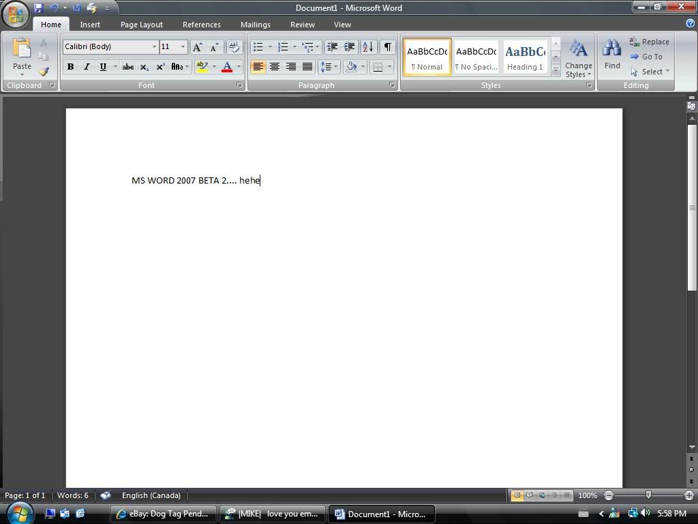Click Change Styles icon

[x=579, y=49]
